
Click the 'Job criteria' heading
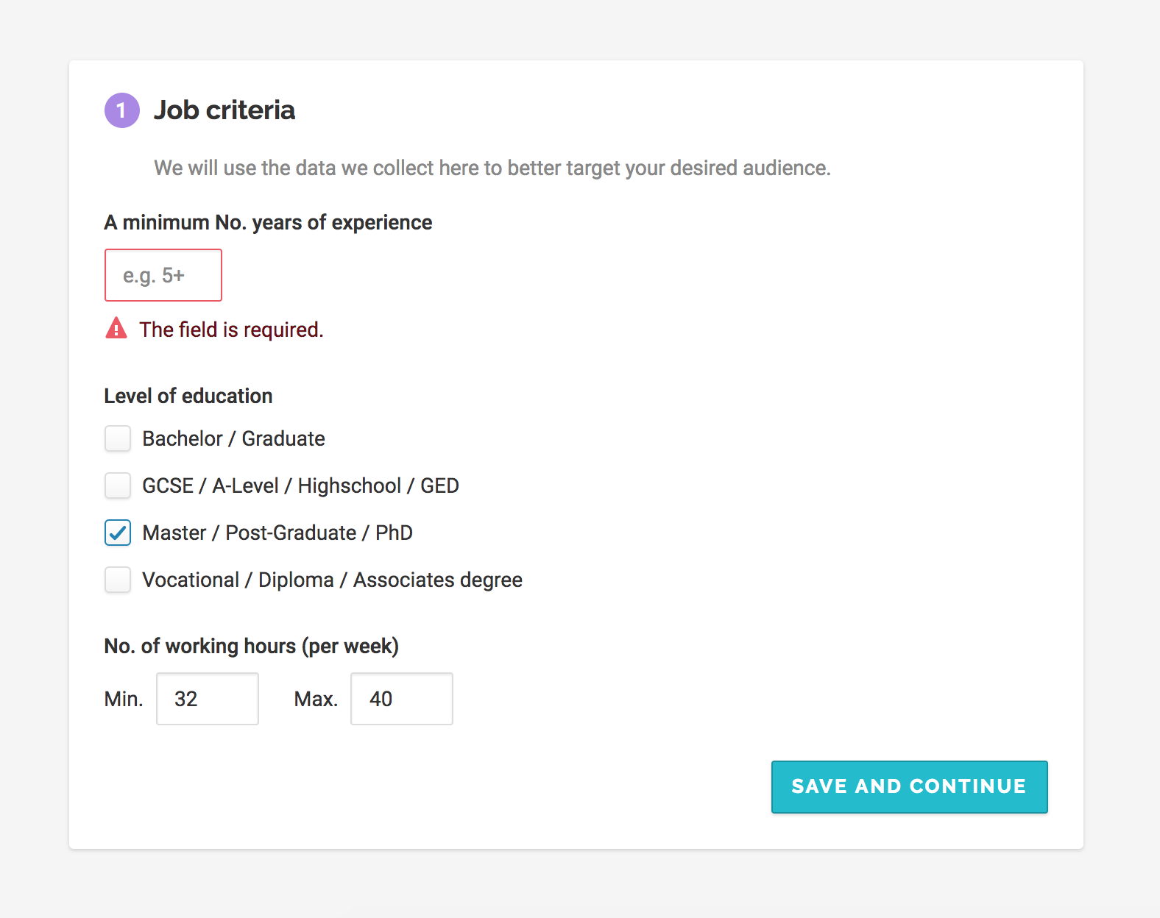point(224,110)
